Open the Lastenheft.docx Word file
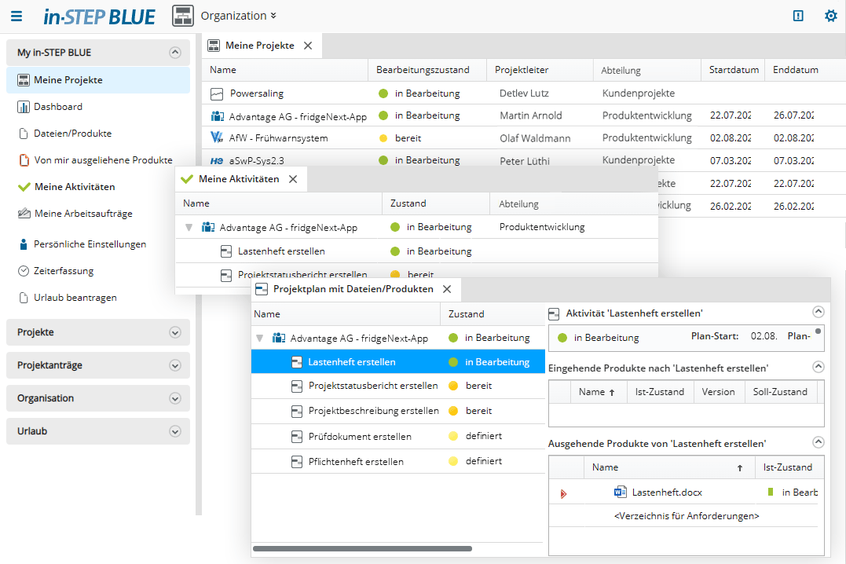The height and width of the screenshot is (564, 846). click(666, 493)
